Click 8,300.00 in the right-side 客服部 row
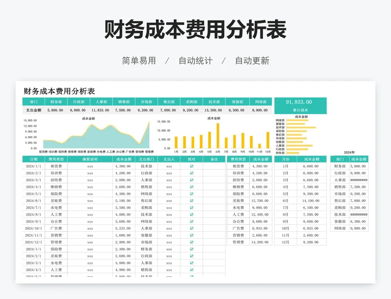This screenshot has height=299, width=391. pyautogui.click(x=358, y=221)
